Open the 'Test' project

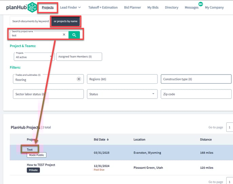(x=30, y=149)
